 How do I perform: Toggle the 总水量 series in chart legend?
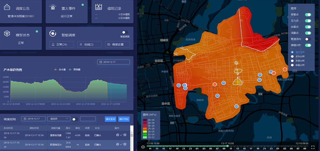click(x=60, y=70)
